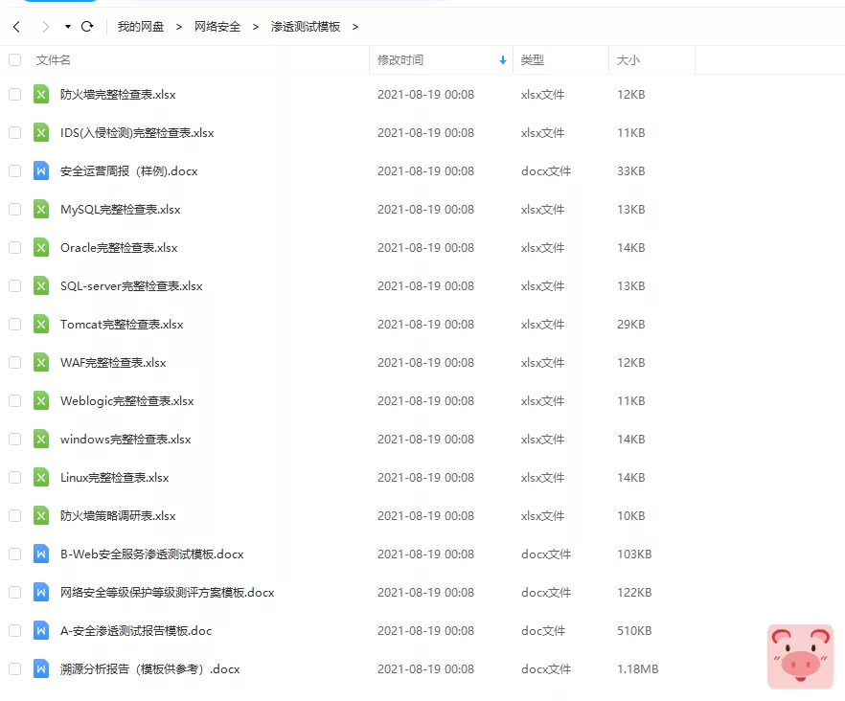Click the back navigation arrow
The image size is (845, 701).
point(16,28)
